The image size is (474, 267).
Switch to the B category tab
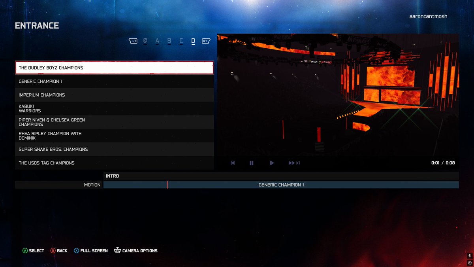pos(169,41)
